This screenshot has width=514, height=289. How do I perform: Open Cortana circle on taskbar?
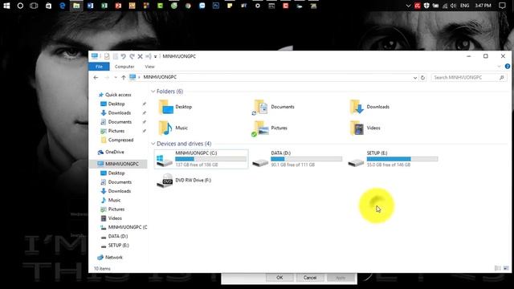(20, 6)
